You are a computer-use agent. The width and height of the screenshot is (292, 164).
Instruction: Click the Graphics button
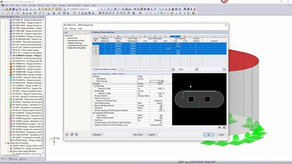[x=152, y=135]
